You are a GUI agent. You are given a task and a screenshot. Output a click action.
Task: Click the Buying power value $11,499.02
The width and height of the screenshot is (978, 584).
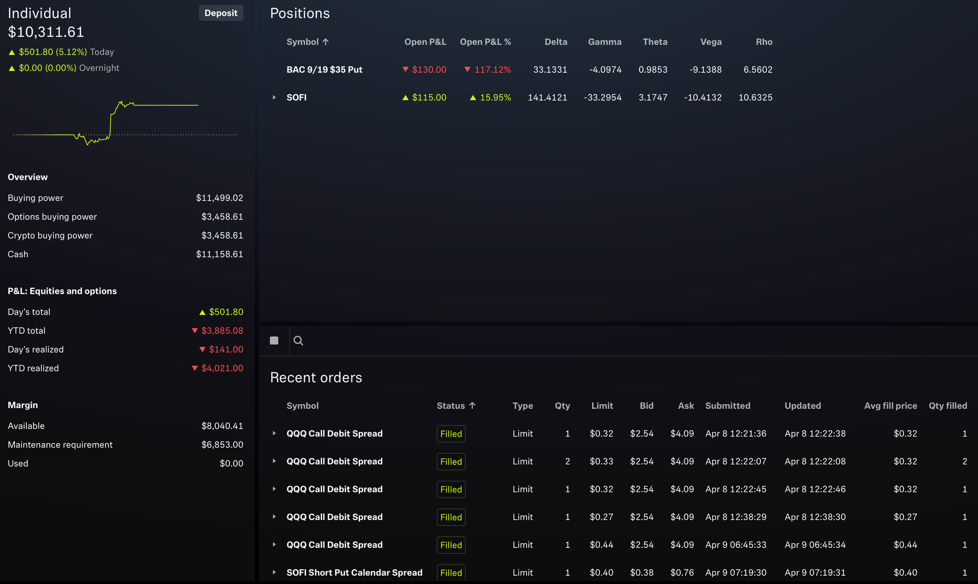click(219, 198)
